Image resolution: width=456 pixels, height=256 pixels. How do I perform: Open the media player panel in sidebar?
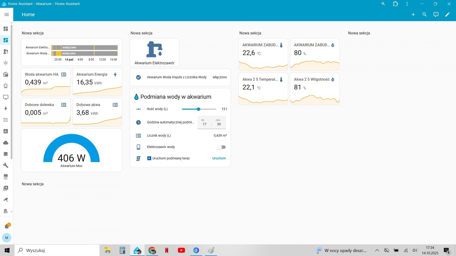(x=6, y=188)
